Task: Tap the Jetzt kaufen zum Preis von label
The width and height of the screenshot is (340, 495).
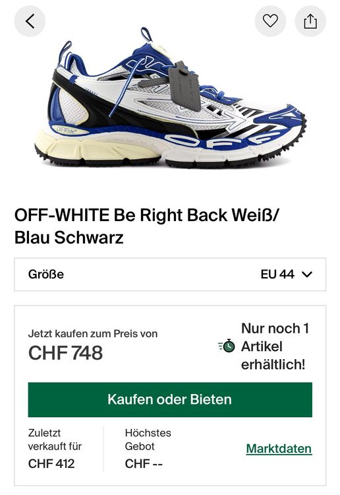Action: [x=93, y=334]
